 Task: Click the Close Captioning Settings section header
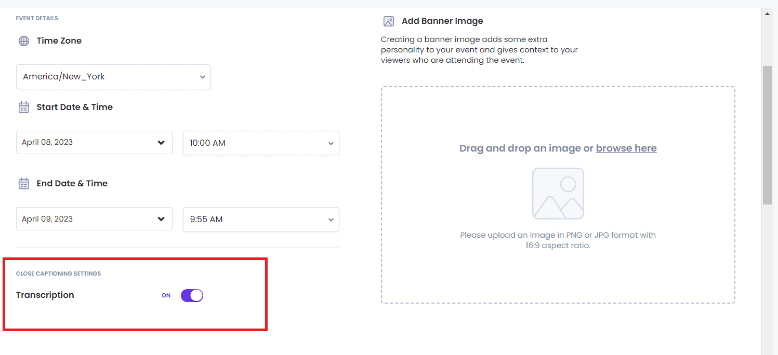click(58, 274)
